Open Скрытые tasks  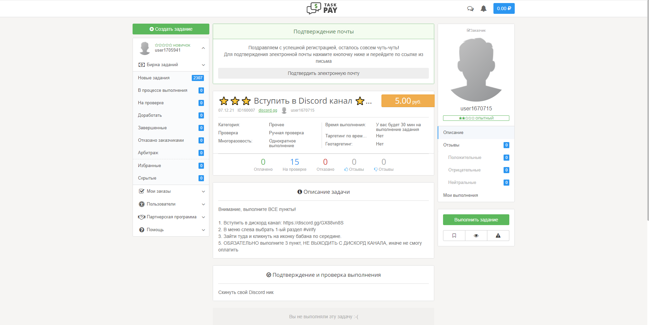tap(171, 178)
